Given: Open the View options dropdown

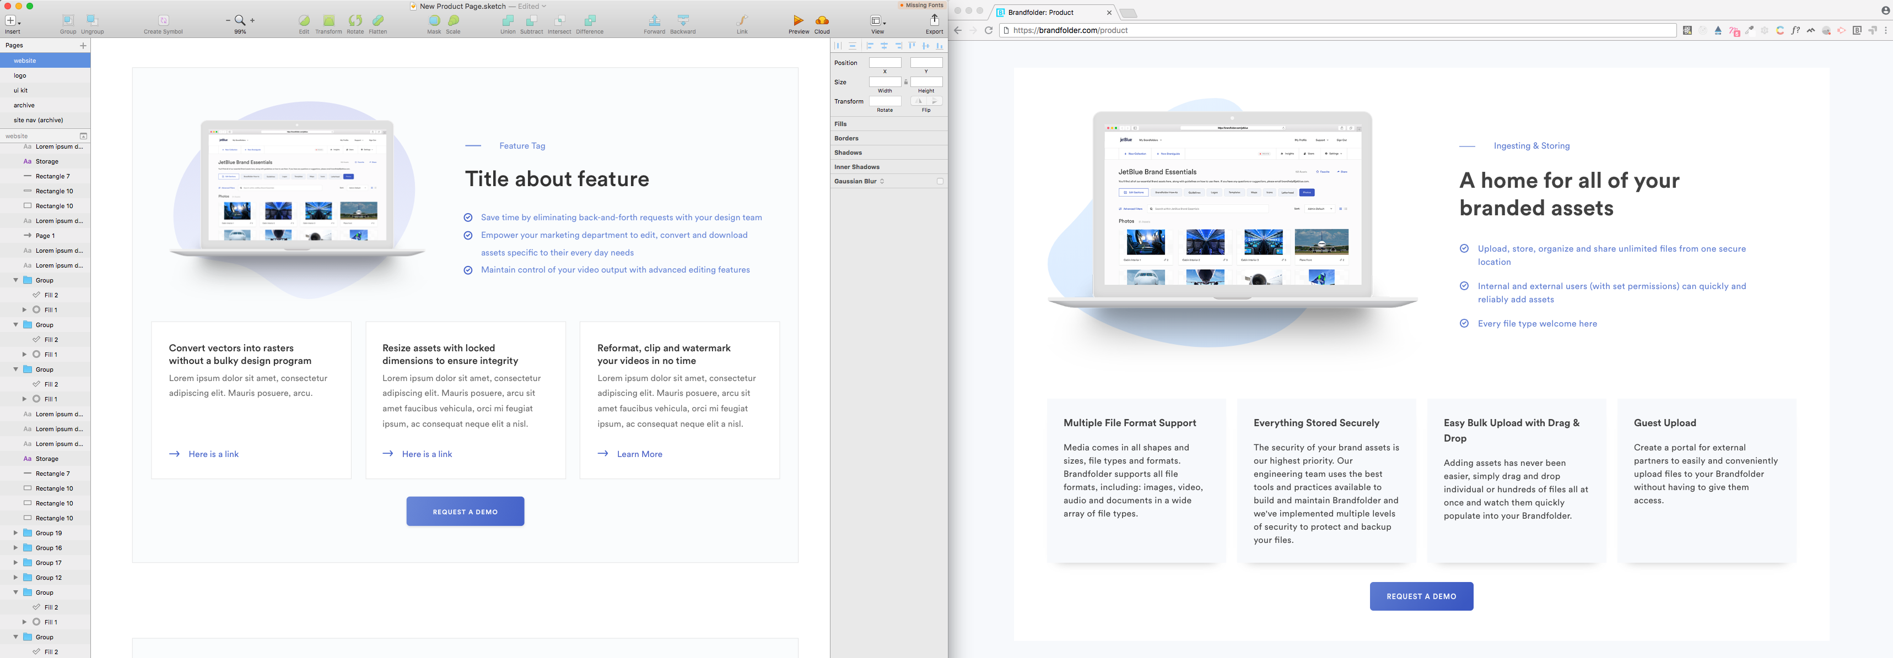Looking at the screenshot, I should (x=877, y=20).
